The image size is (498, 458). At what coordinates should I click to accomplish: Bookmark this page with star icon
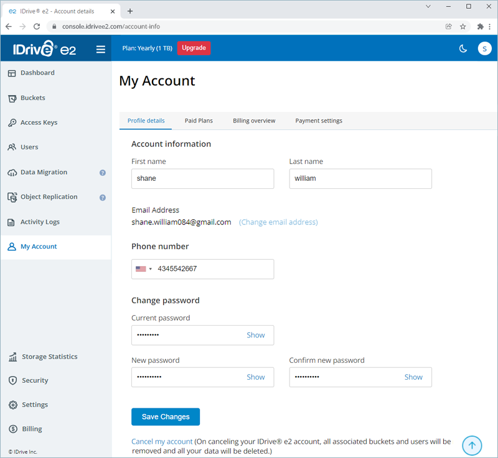click(463, 27)
